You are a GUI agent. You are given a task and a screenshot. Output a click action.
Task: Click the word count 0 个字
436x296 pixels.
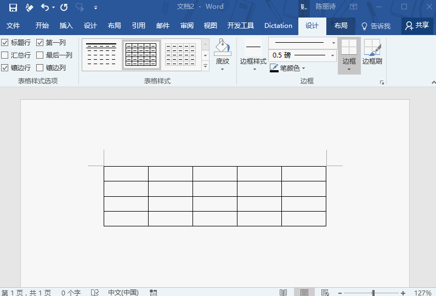(71, 293)
